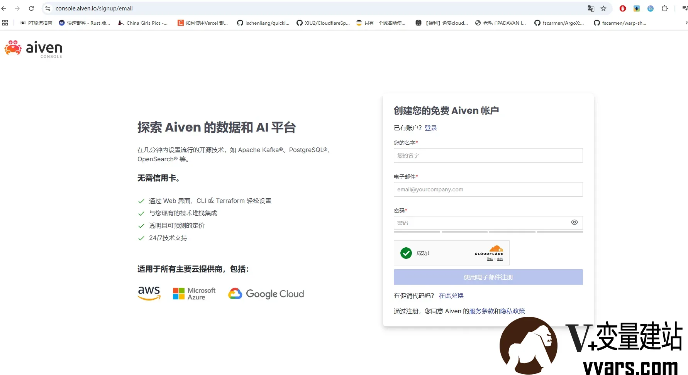The image size is (688, 375).
Task: Open the 快速部署 - Rust bookmark
Action: (x=85, y=23)
